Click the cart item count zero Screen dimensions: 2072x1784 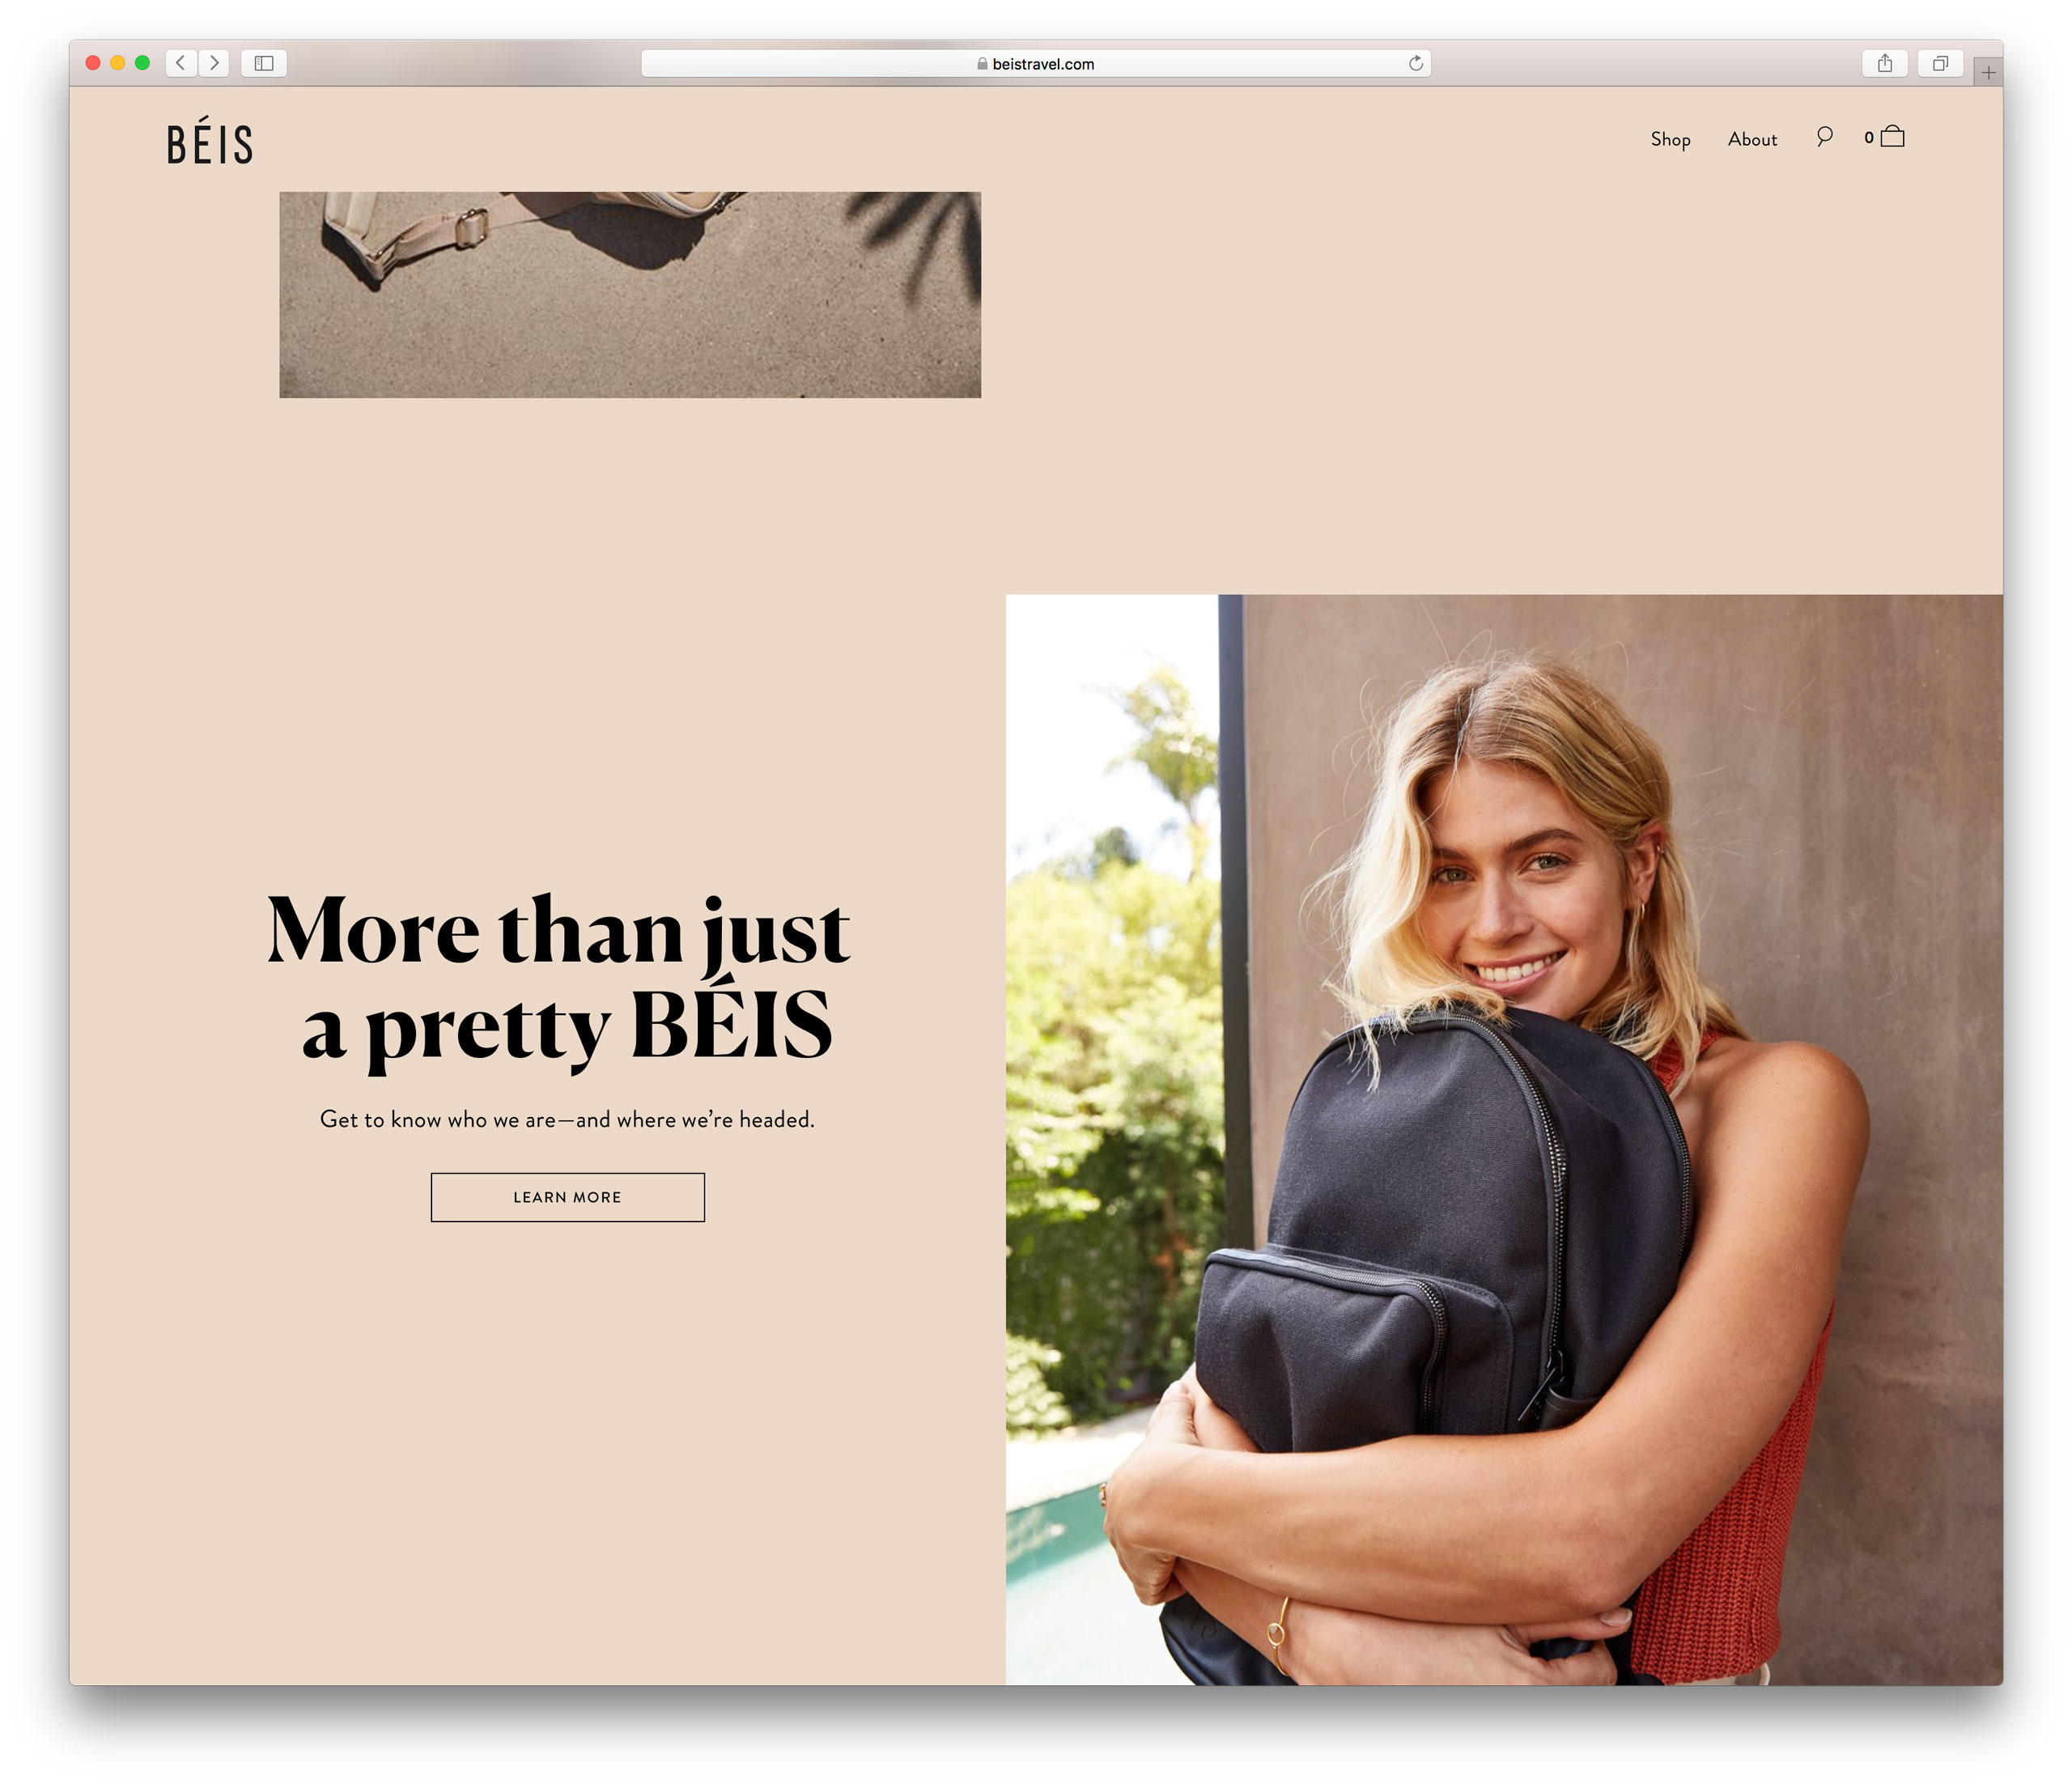pyautogui.click(x=1868, y=138)
